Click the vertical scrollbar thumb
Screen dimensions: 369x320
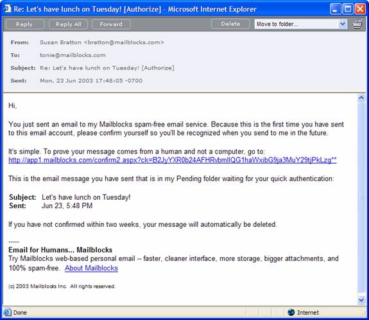(361, 197)
